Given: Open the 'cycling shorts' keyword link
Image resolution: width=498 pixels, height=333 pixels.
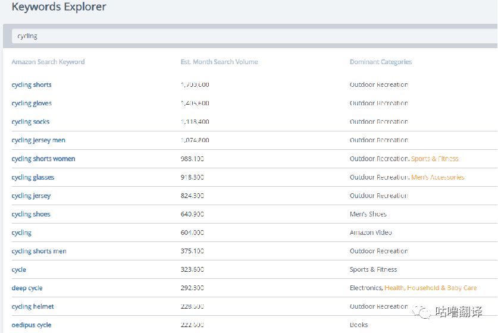Looking at the screenshot, I should 32,85.
